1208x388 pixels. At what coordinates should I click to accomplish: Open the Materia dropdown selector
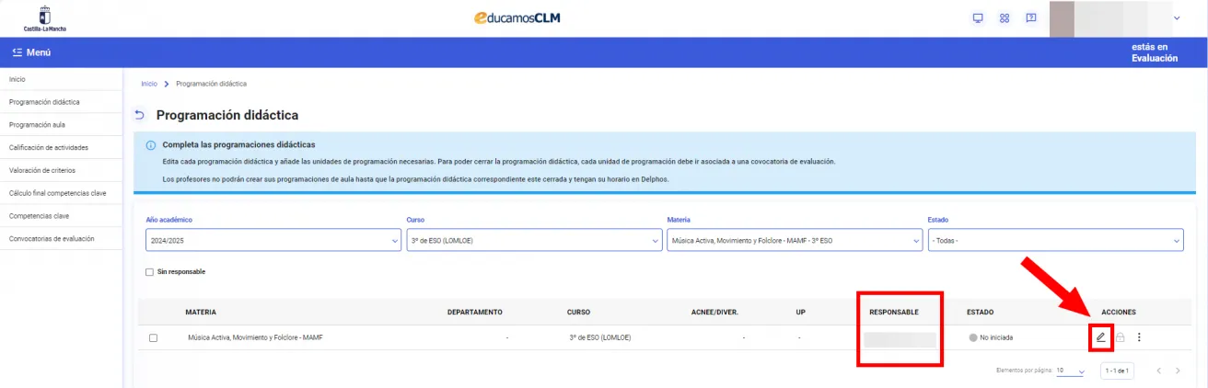point(794,240)
